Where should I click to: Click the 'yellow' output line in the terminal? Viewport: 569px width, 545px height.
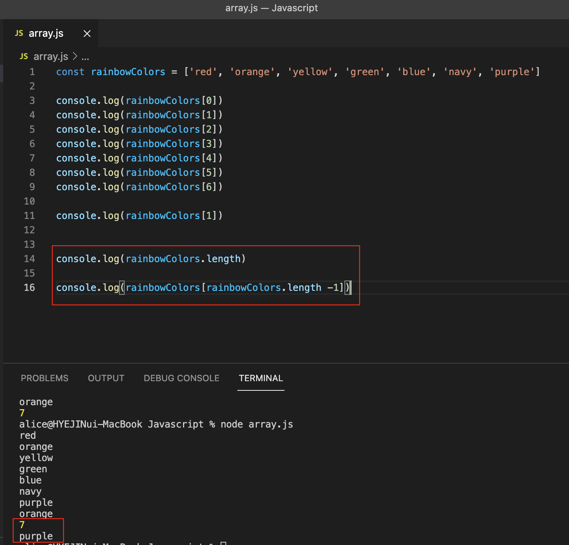point(36,458)
